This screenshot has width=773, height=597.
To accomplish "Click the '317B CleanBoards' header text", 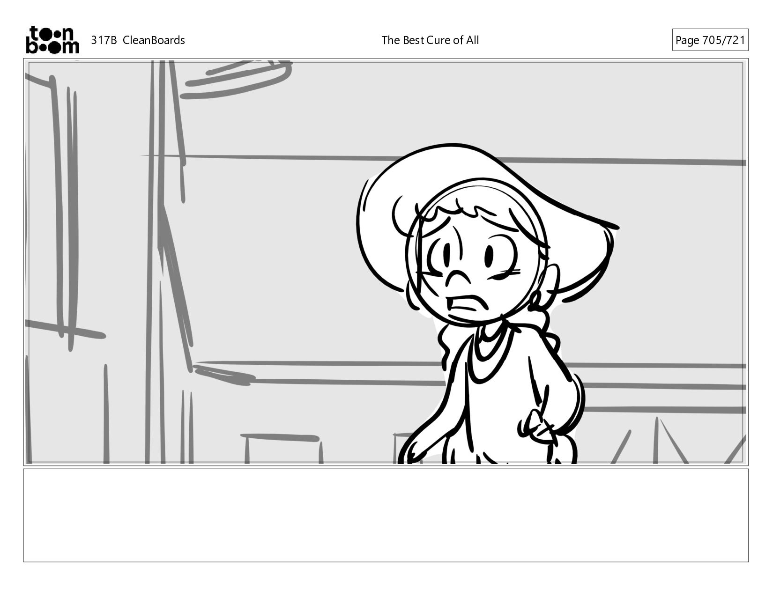I will [138, 40].
